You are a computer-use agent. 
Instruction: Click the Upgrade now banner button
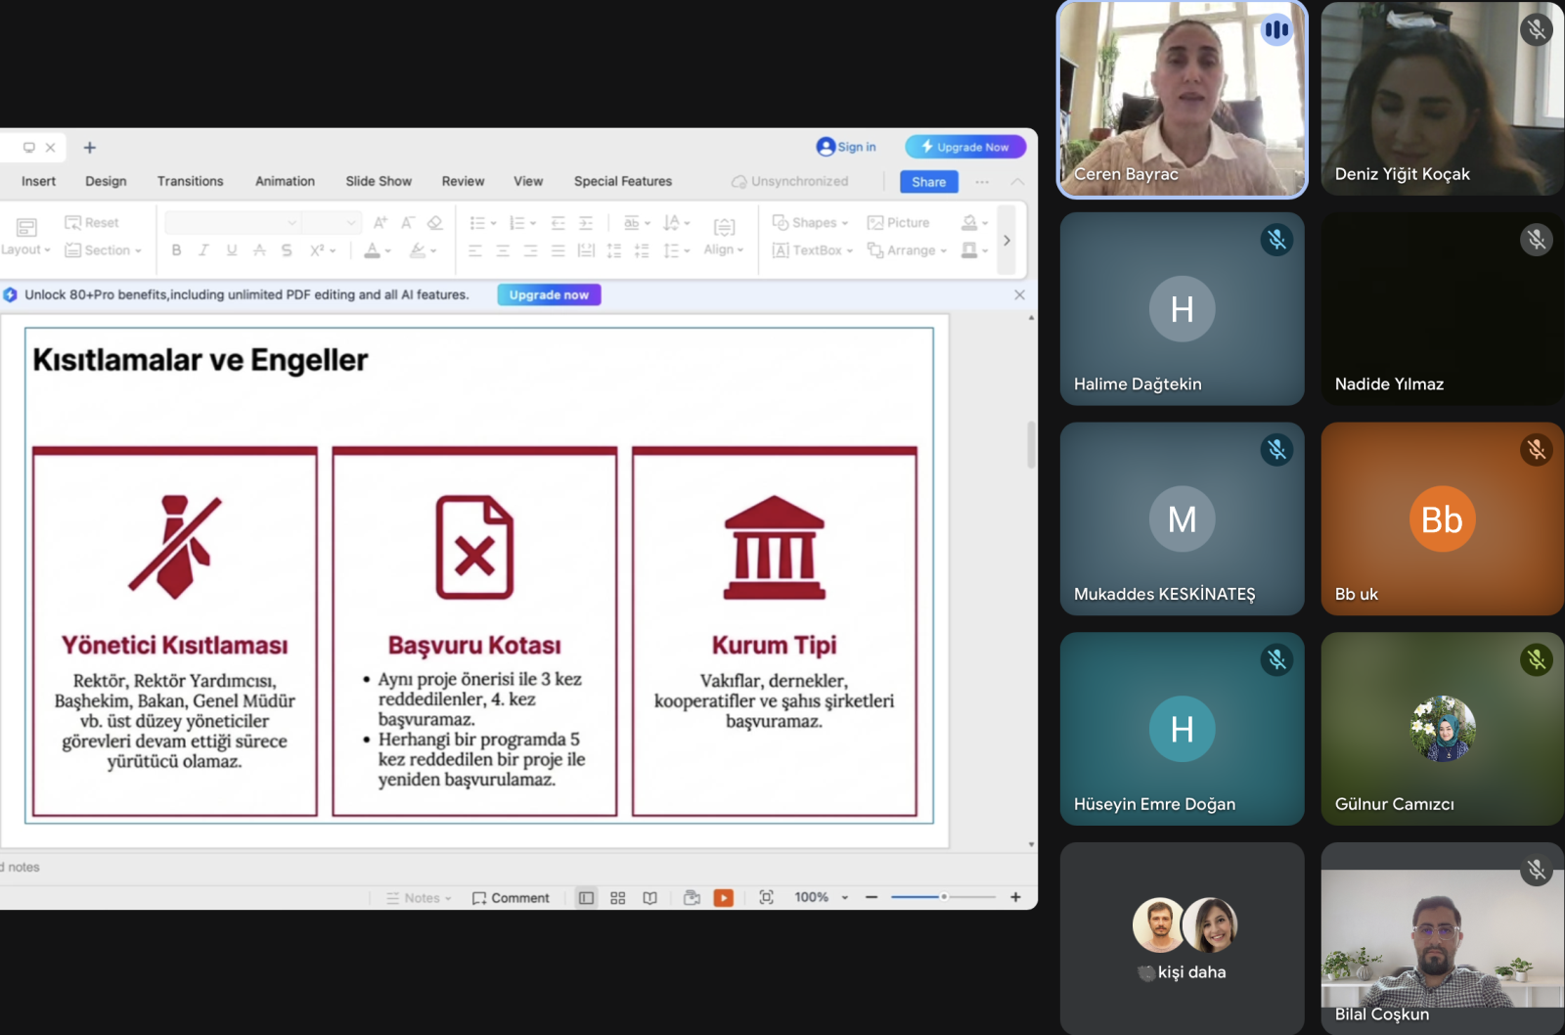click(x=549, y=294)
